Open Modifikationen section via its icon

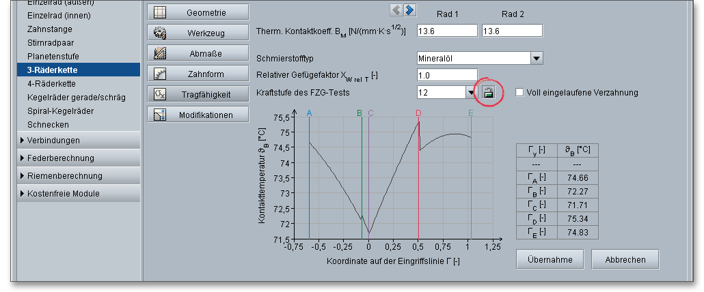pyautogui.click(x=160, y=115)
